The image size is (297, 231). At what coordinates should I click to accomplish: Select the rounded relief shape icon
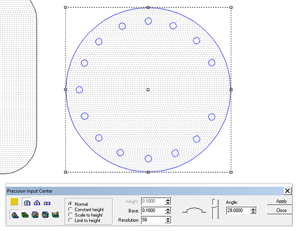coord(27,203)
